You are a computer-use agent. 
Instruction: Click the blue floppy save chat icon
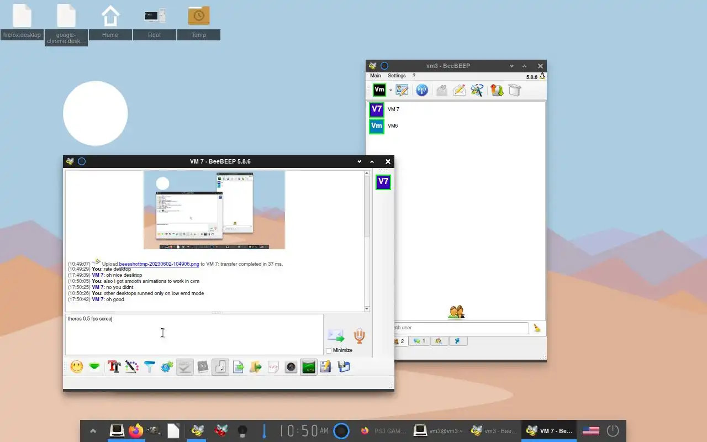344,367
